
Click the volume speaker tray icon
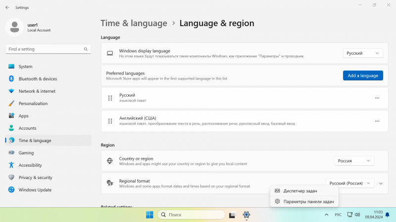coord(357,215)
